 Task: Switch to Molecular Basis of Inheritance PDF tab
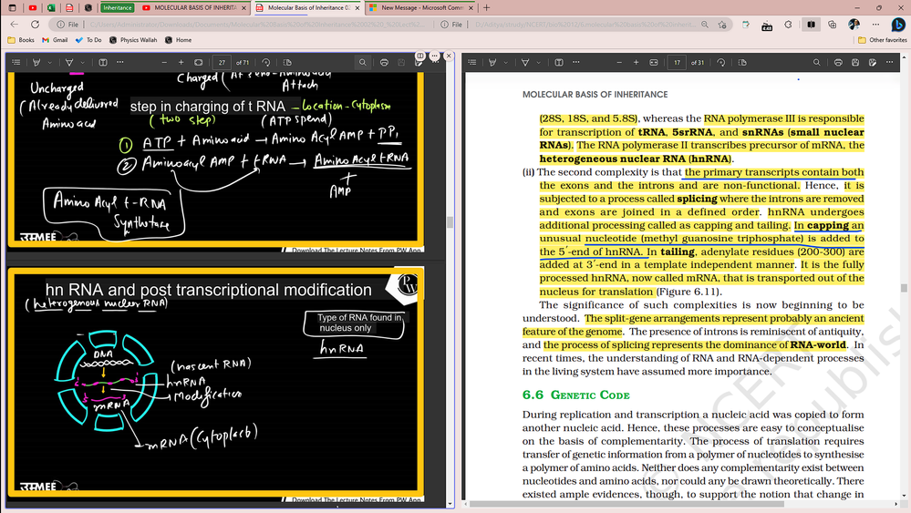point(307,7)
